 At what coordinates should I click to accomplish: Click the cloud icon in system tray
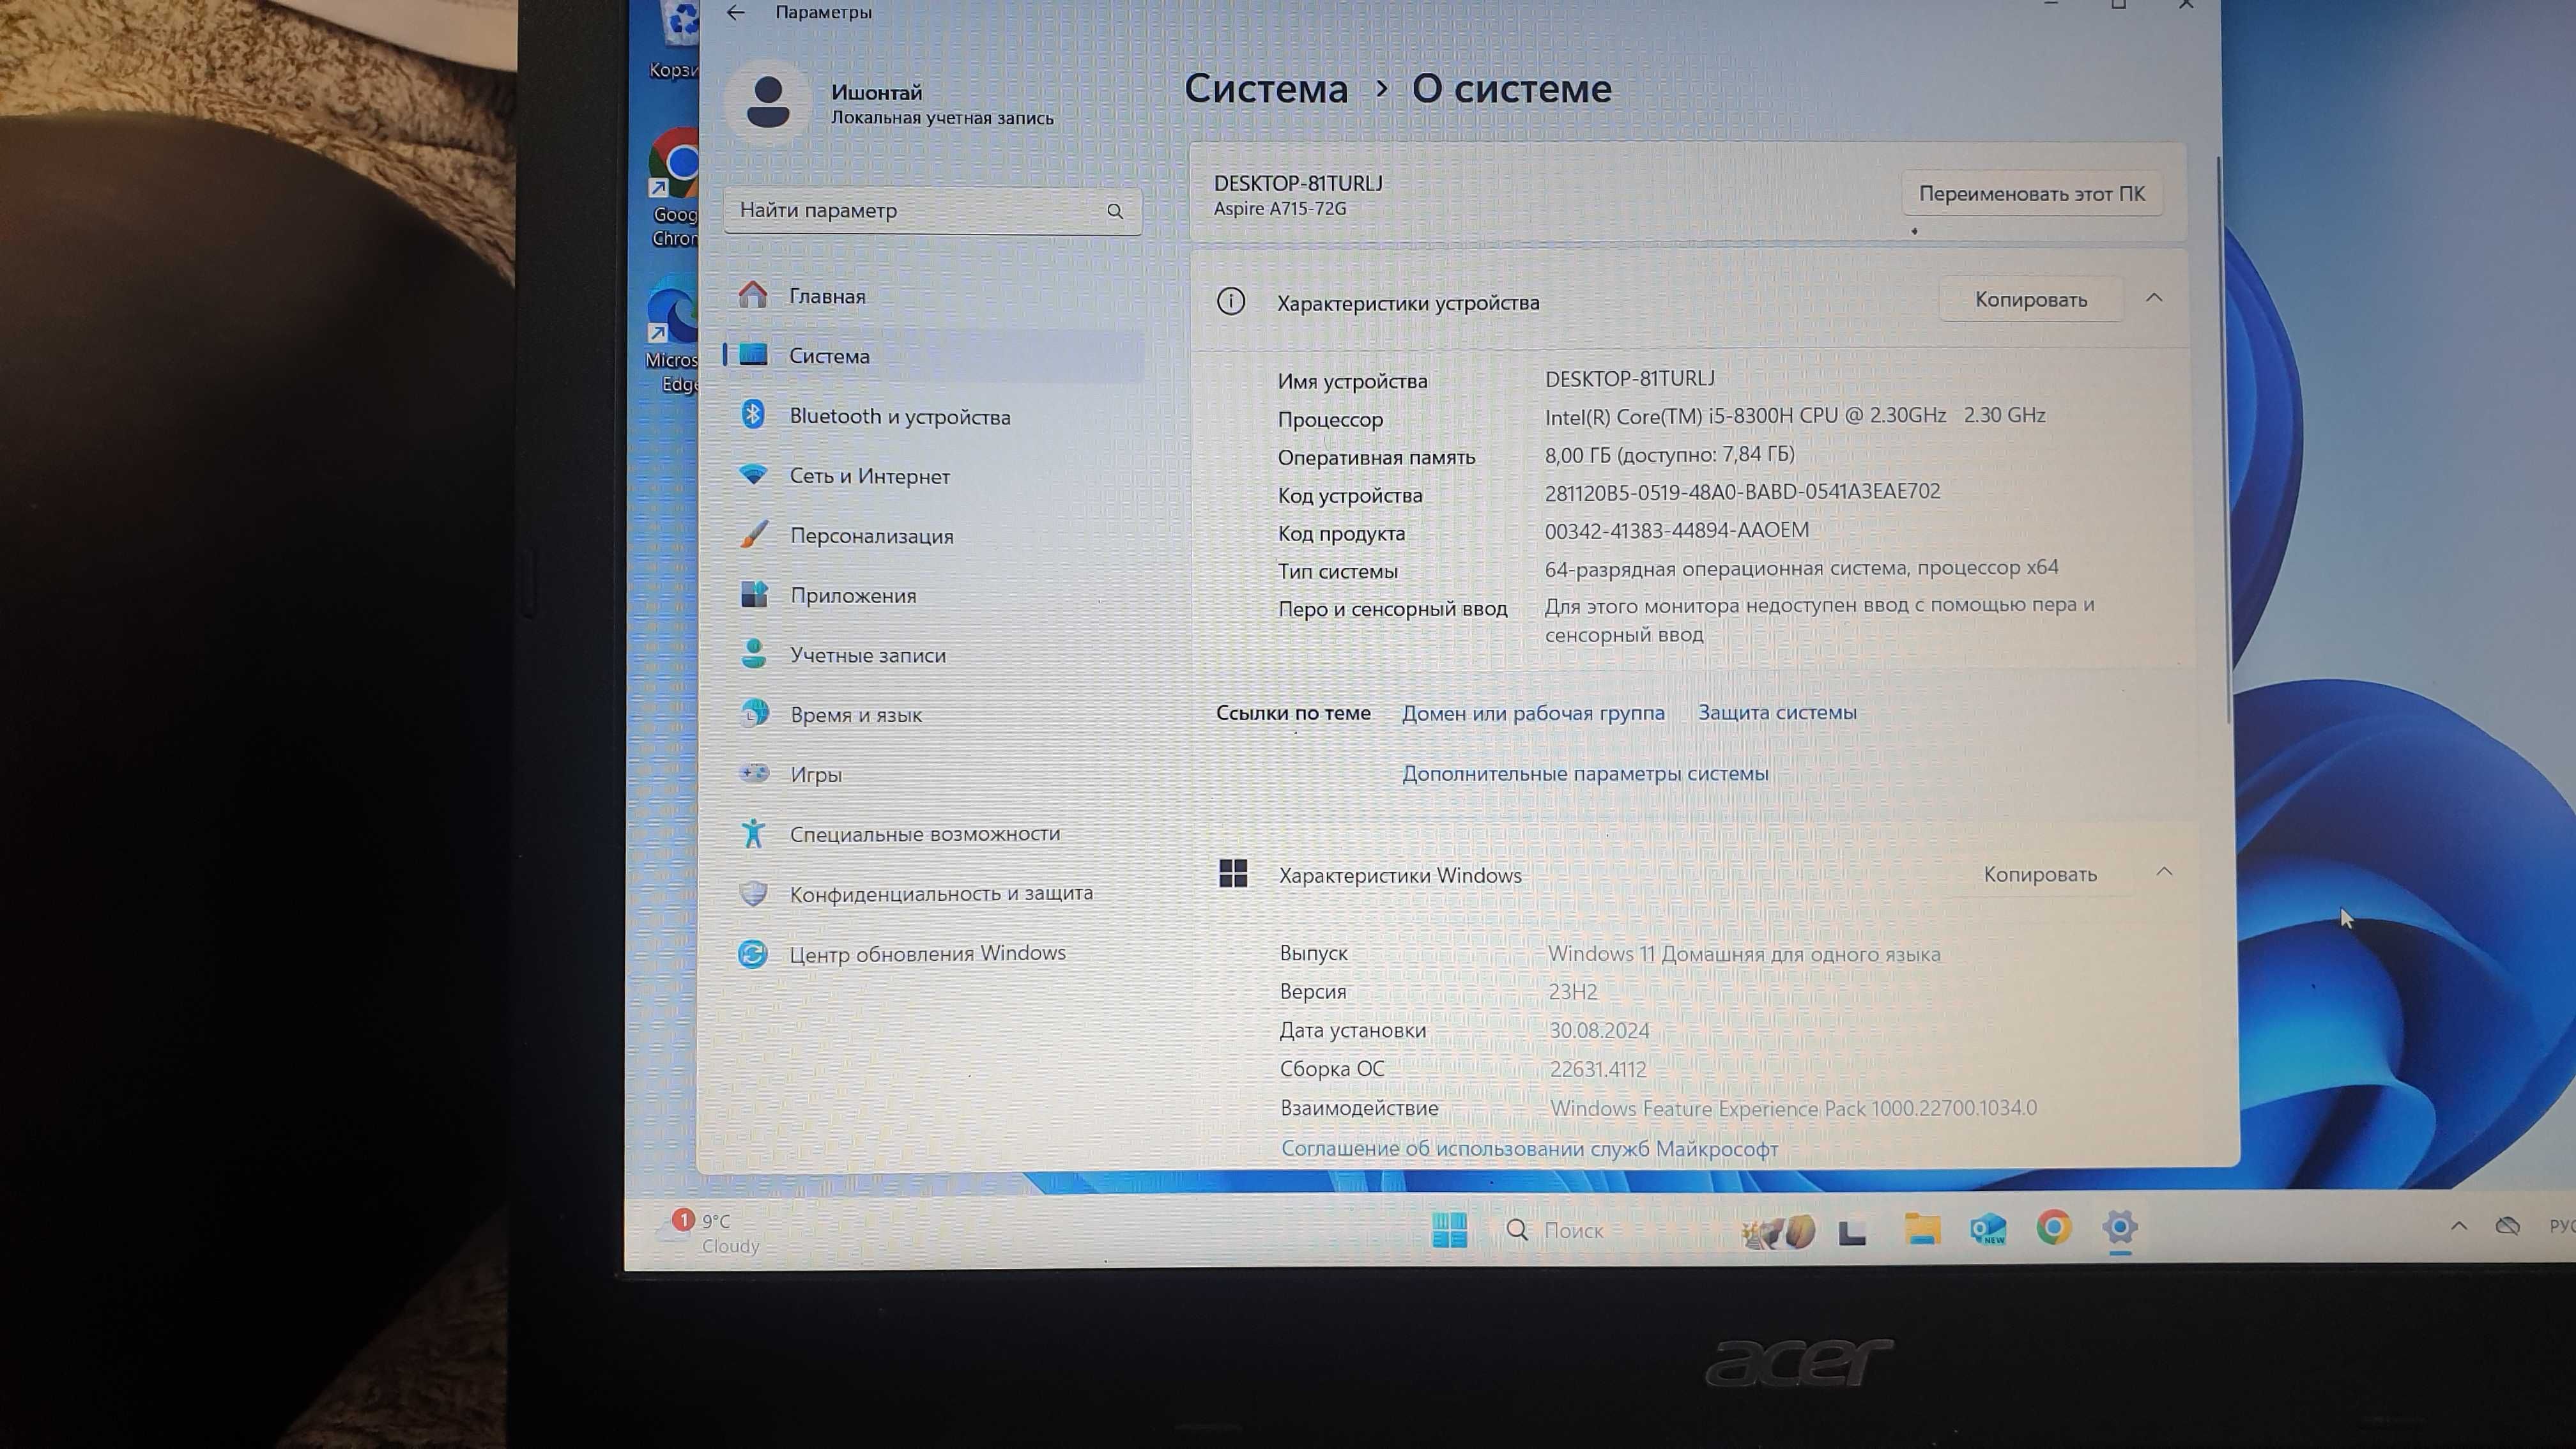pos(2507,1226)
